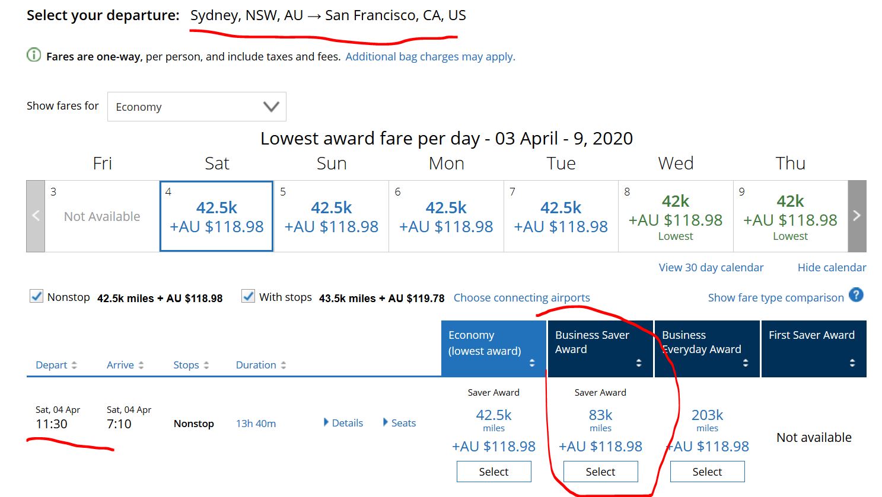Open the Show fares for Economy dropdown
The image size is (882, 497).
coord(196,107)
